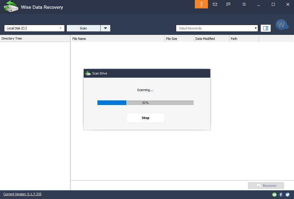Sort by the File Name column header

pyautogui.click(x=118, y=39)
